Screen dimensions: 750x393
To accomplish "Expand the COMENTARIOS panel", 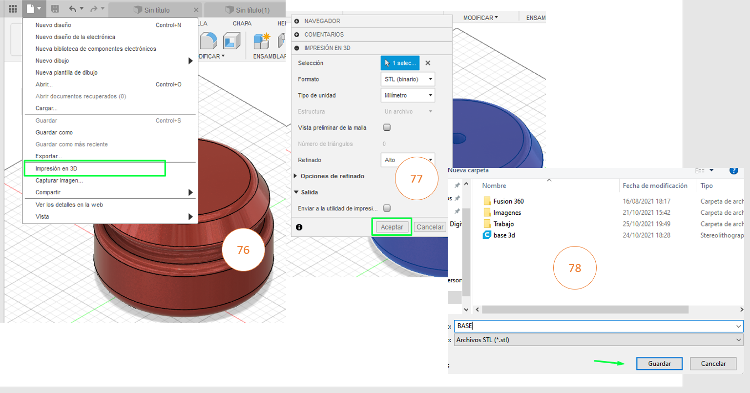I will click(296, 35).
